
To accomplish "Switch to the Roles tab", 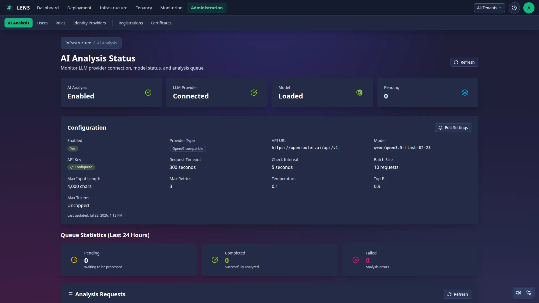I will coord(60,23).
